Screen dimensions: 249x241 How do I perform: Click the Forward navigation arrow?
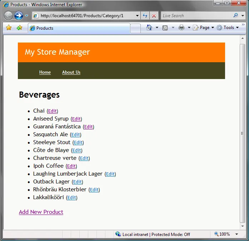pos(19,16)
